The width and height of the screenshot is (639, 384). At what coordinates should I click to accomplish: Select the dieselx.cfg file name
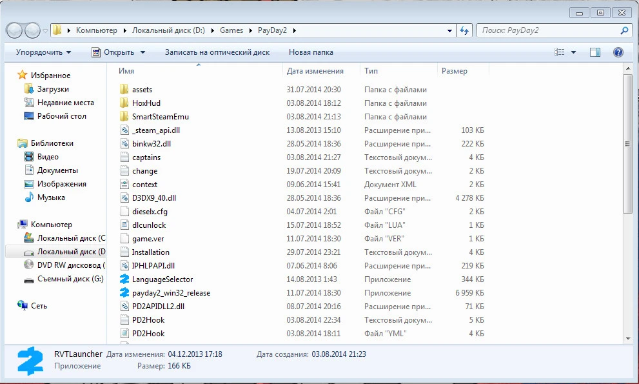150,212
